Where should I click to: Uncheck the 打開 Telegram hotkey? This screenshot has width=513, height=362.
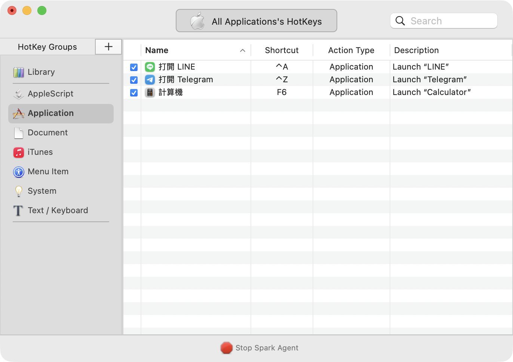pyautogui.click(x=134, y=80)
